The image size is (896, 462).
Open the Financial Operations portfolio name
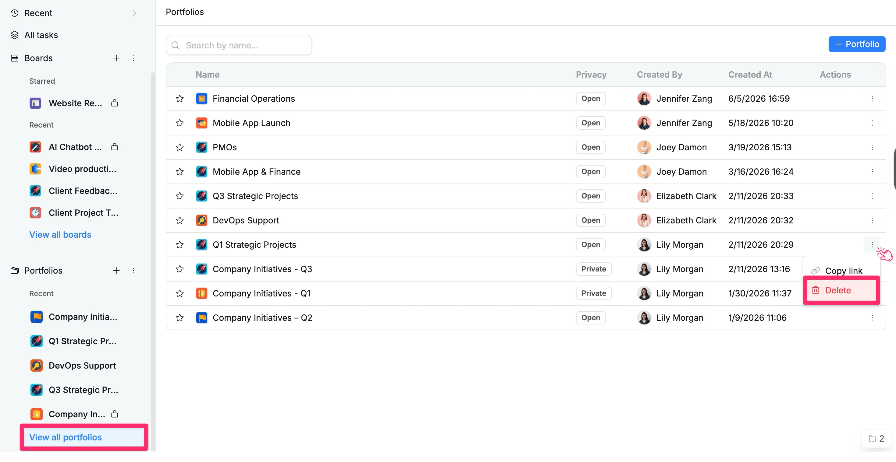254,99
